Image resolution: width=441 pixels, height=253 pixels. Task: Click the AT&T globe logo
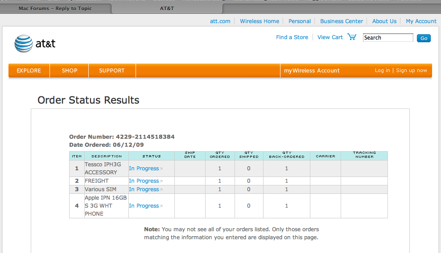(24, 44)
